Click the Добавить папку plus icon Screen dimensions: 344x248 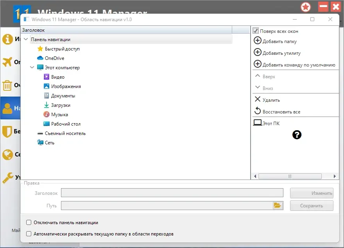pos(258,41)
